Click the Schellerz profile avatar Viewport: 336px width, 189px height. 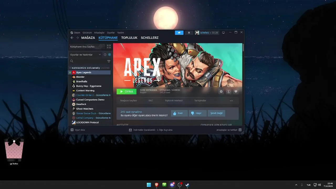(197, 33)
